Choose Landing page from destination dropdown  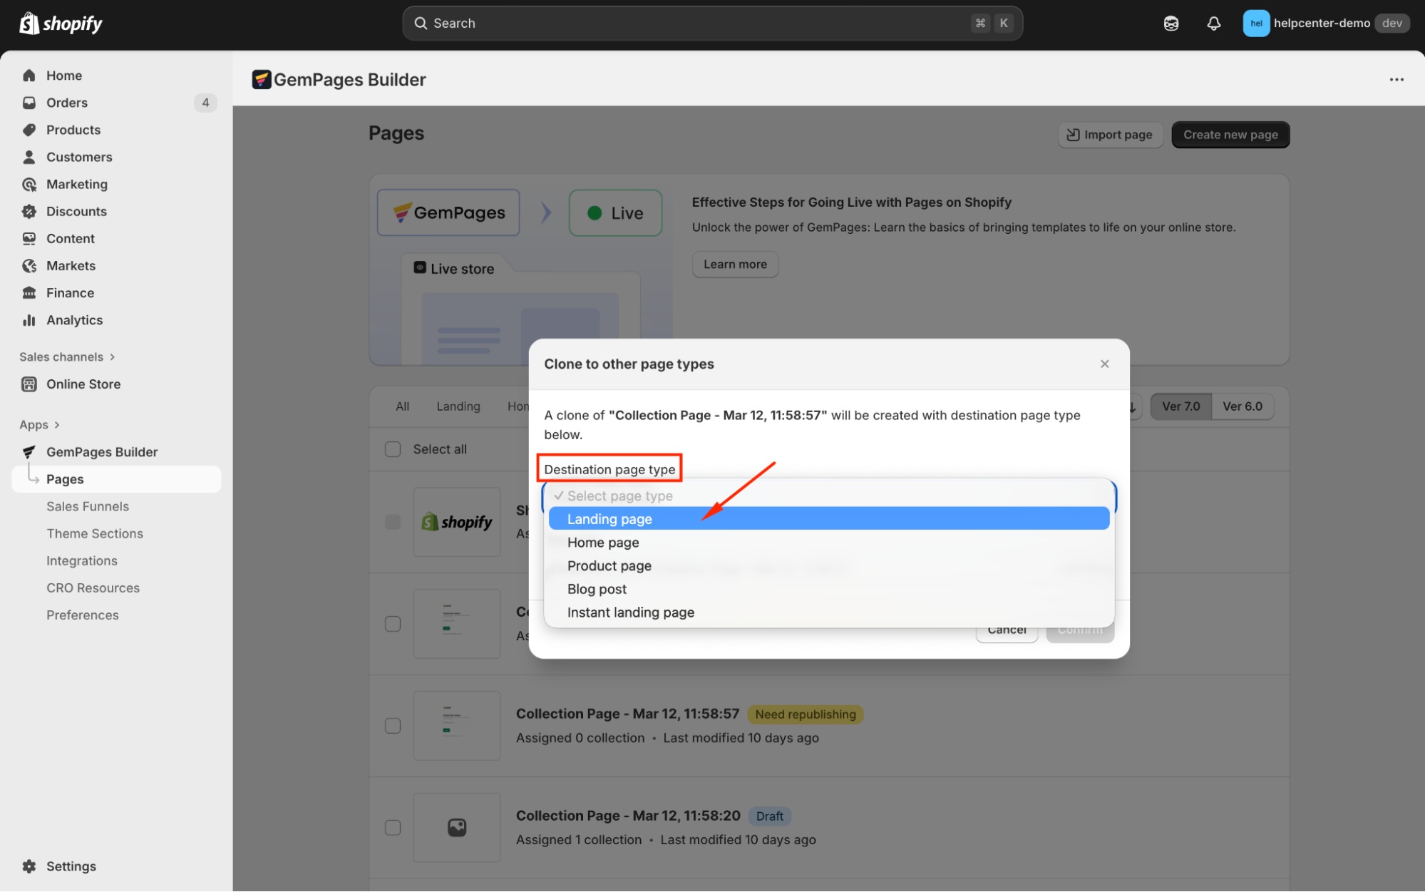coord(610,519)
